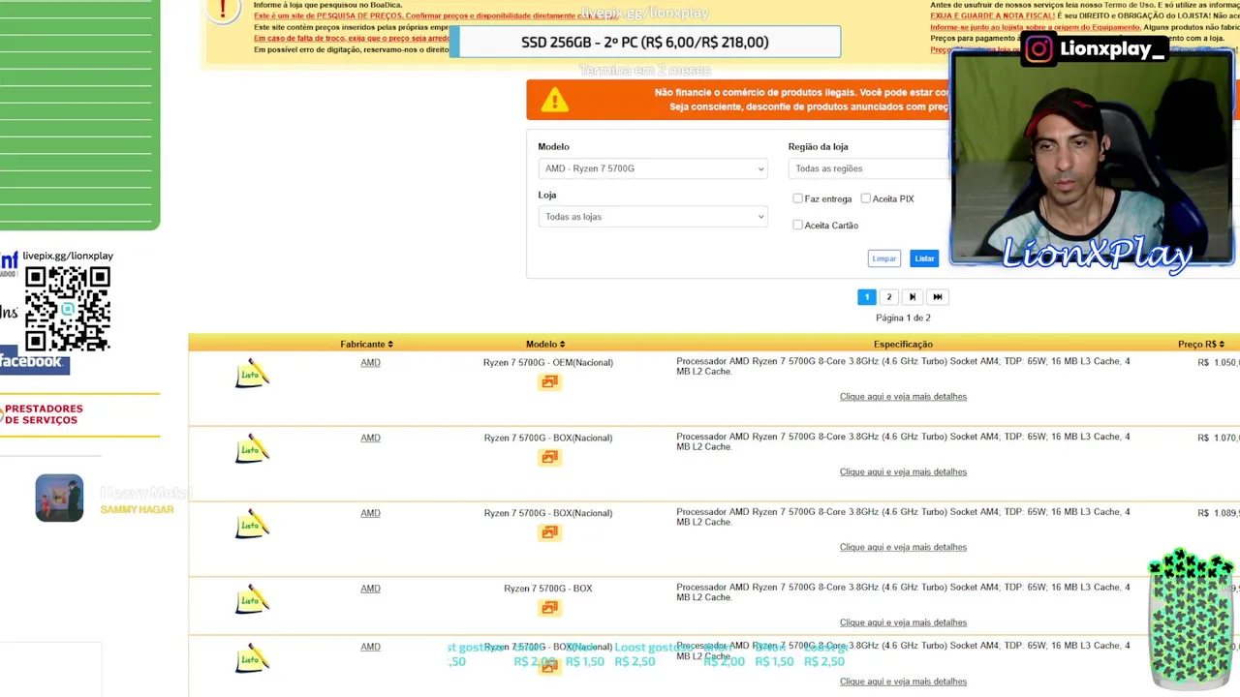Expand the Região da loja dropdown

click(869, 168)
